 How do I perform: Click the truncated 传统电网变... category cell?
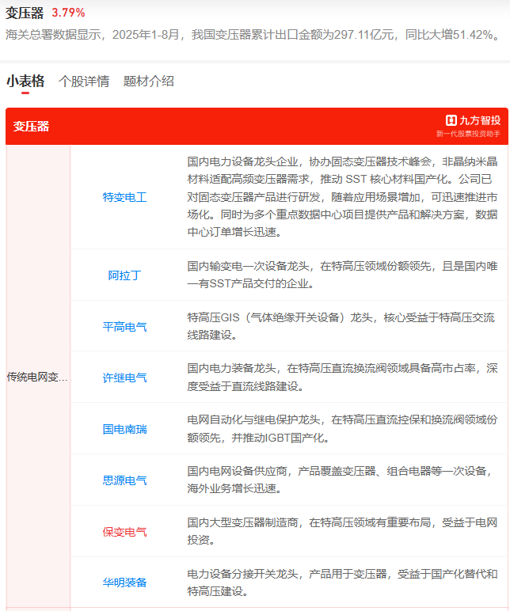pos(38,377)
